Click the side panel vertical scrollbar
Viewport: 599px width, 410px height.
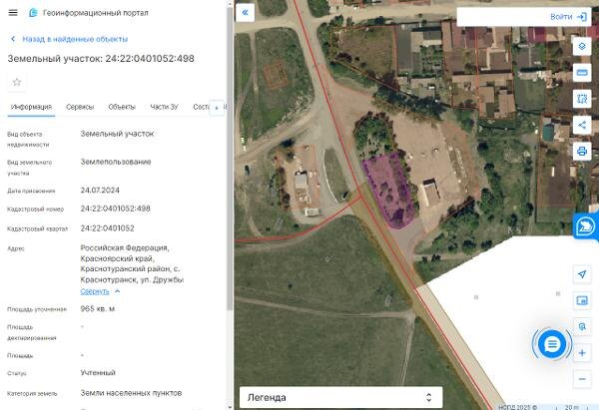coord(230,157)
